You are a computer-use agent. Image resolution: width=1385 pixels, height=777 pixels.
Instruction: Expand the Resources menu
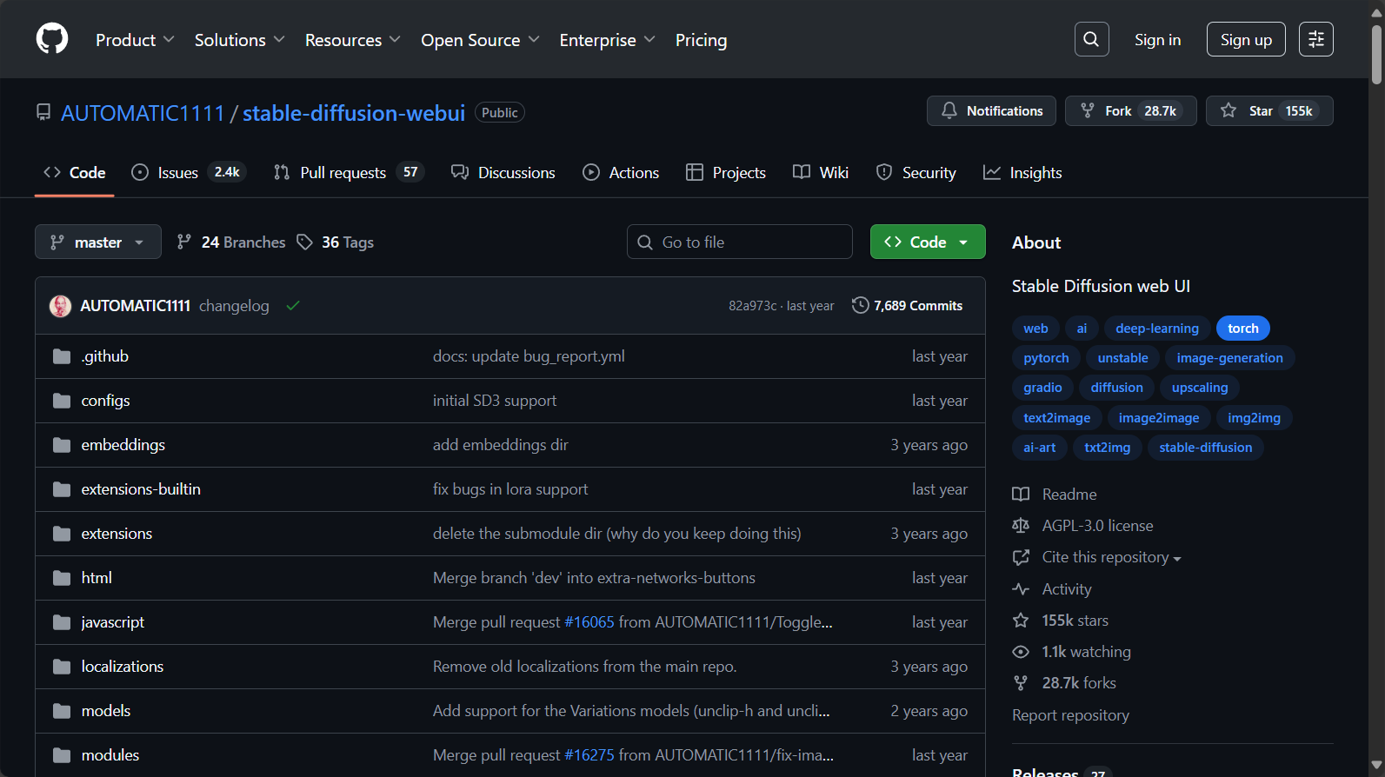coord(352,40)
